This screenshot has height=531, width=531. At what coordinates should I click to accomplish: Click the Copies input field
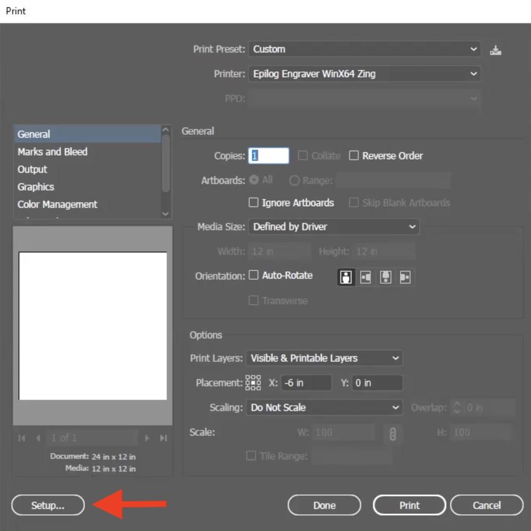[269, 156]
